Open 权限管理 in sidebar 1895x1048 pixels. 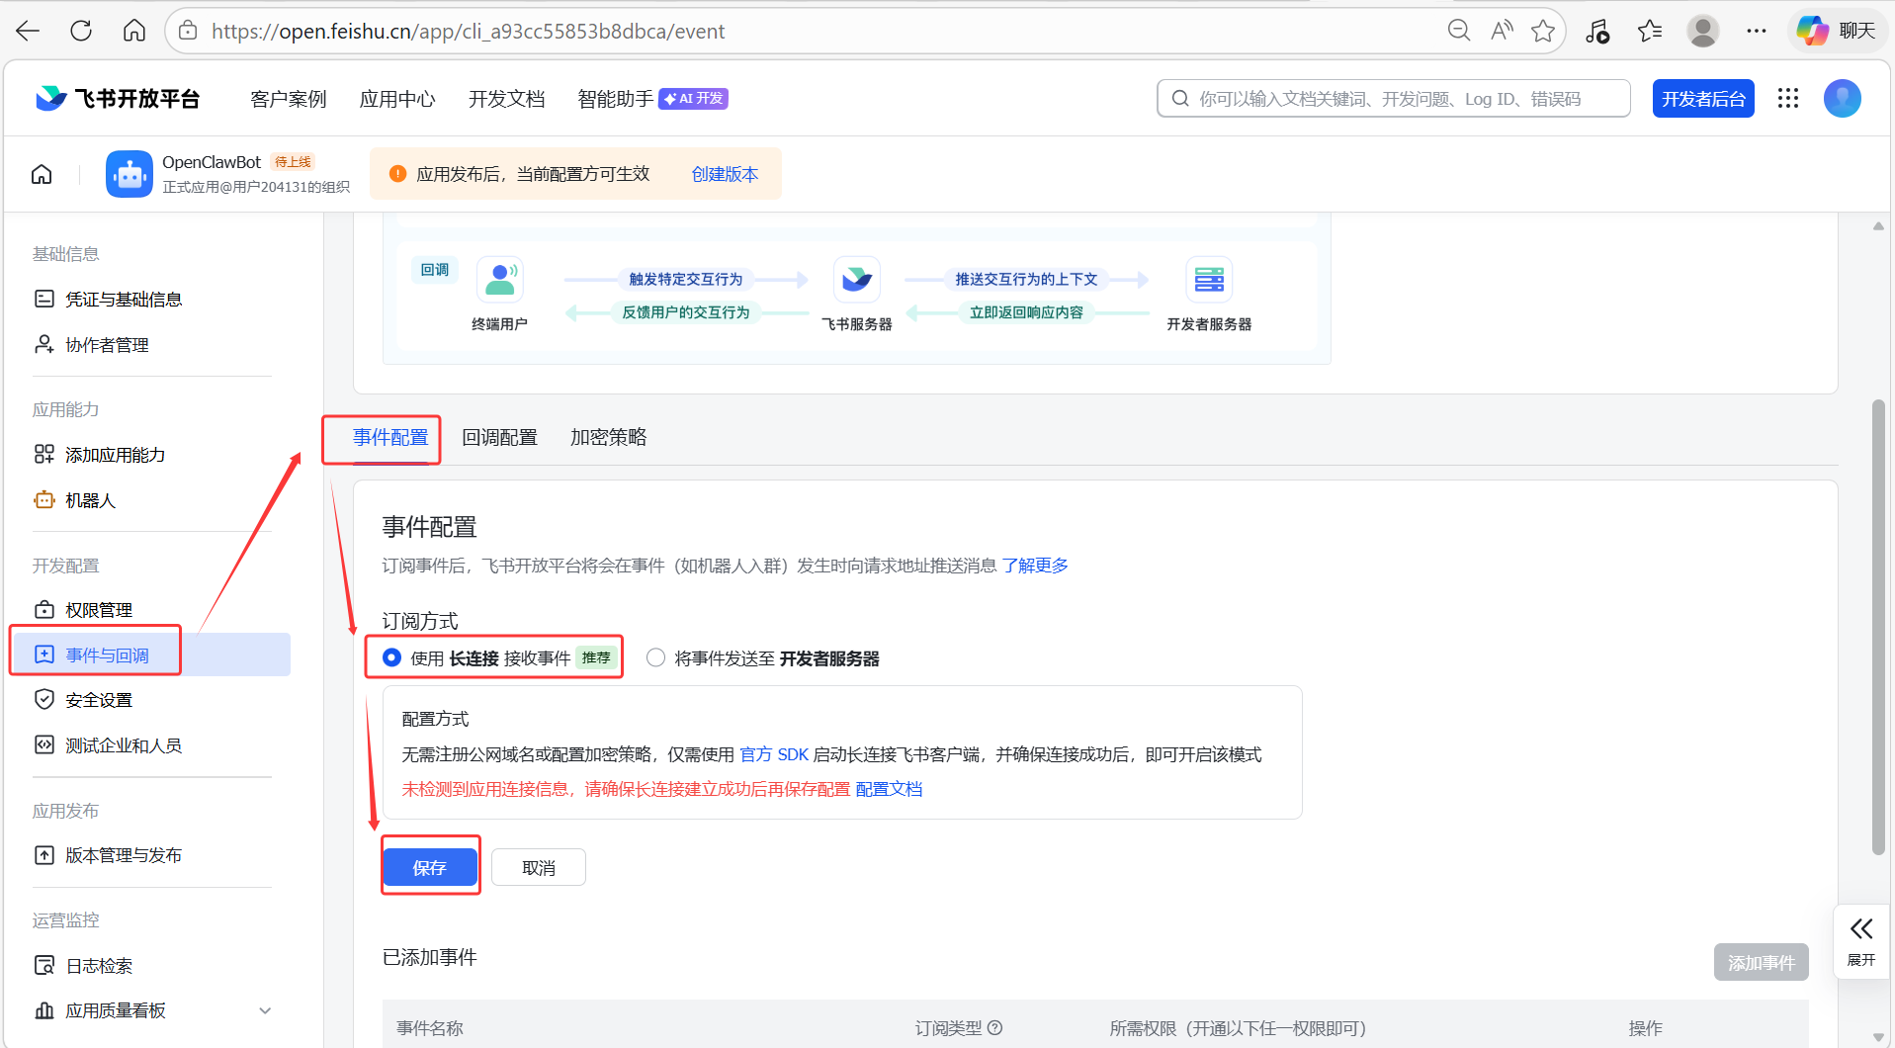(x=98, y=610)
